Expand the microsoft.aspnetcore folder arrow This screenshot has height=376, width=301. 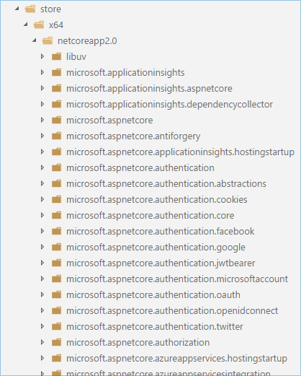(42, 120)
